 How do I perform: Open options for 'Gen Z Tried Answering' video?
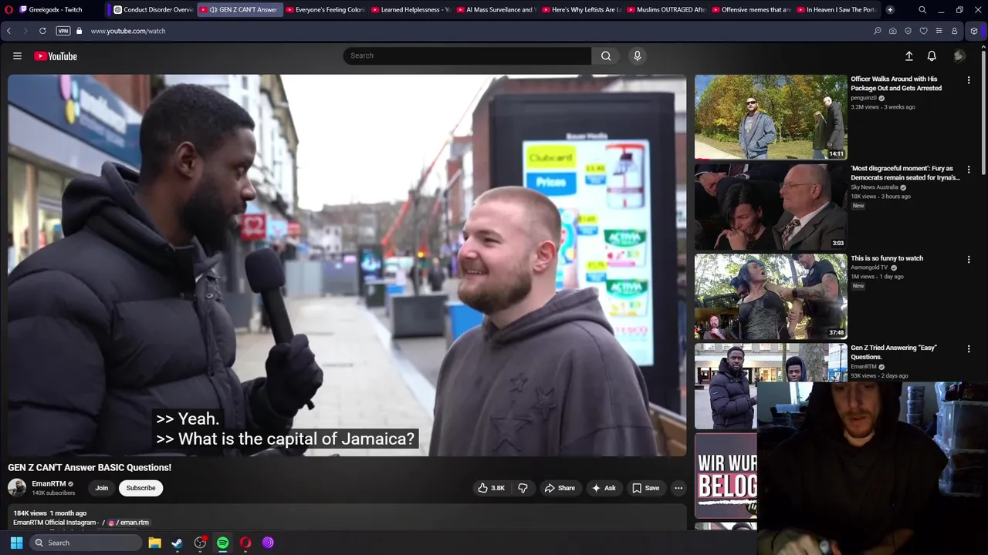(969, 349)
